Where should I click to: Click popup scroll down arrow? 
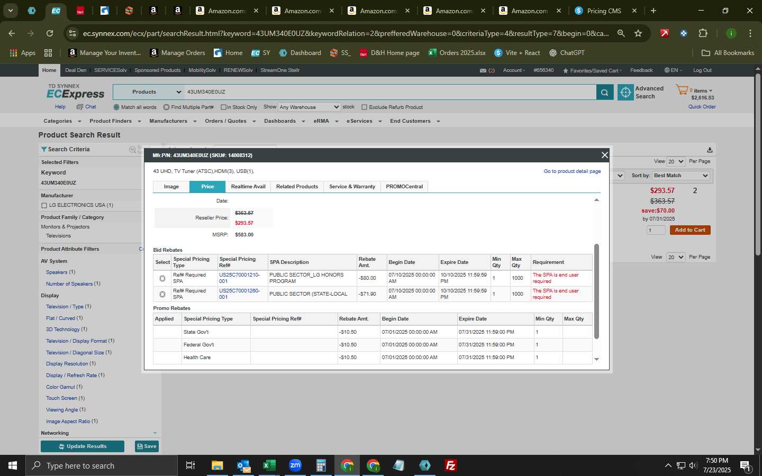point(596,359)
